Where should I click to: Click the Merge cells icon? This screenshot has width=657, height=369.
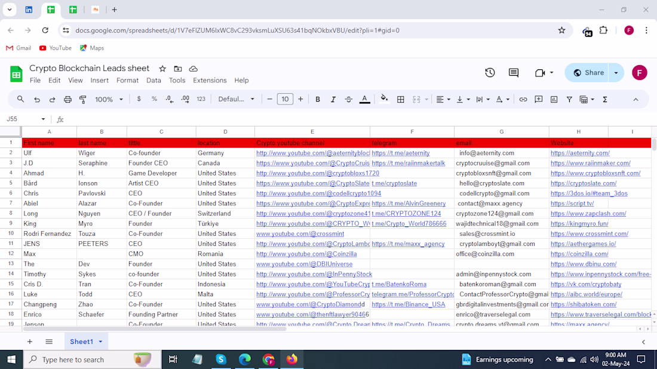[416, 99]
